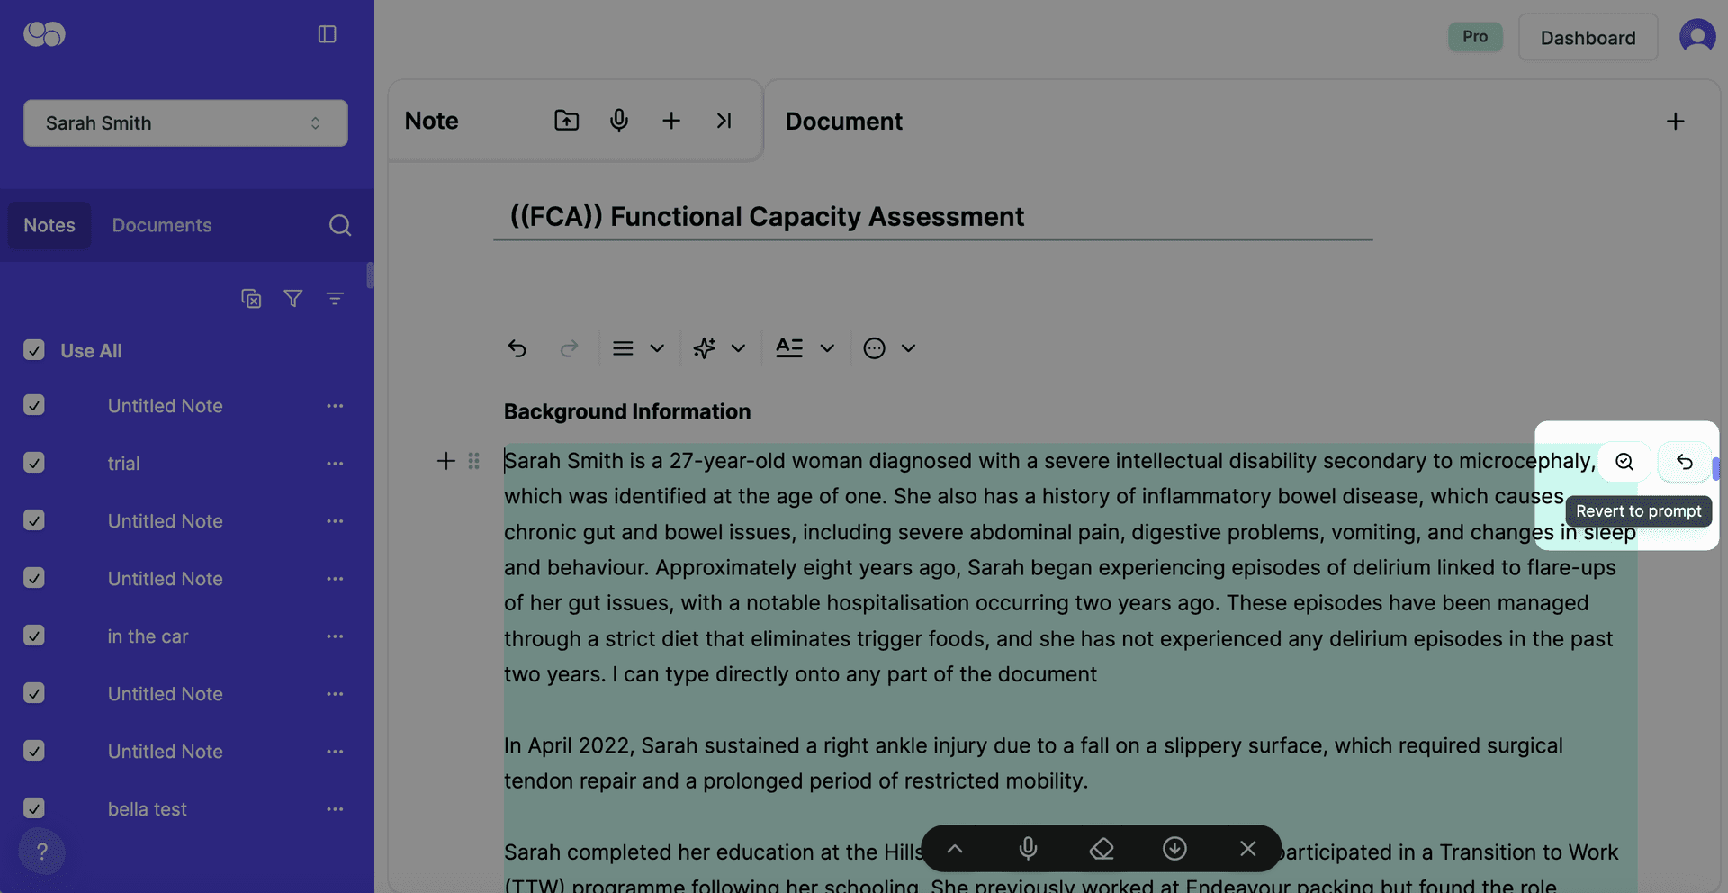Click the floating bar microphone icon
Viewport: 1728px width, 893px height.
1028,849
